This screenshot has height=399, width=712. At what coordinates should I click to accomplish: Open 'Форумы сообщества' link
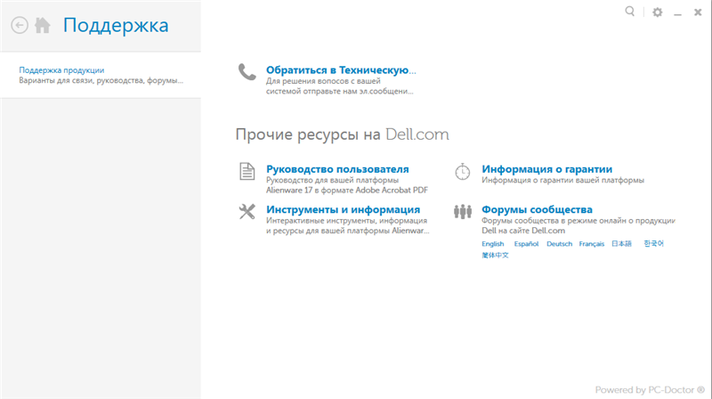[537, 209]
